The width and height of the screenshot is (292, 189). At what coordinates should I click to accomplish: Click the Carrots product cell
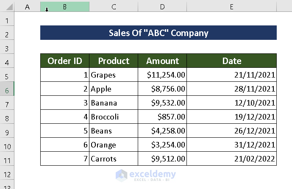pos(114,159)
